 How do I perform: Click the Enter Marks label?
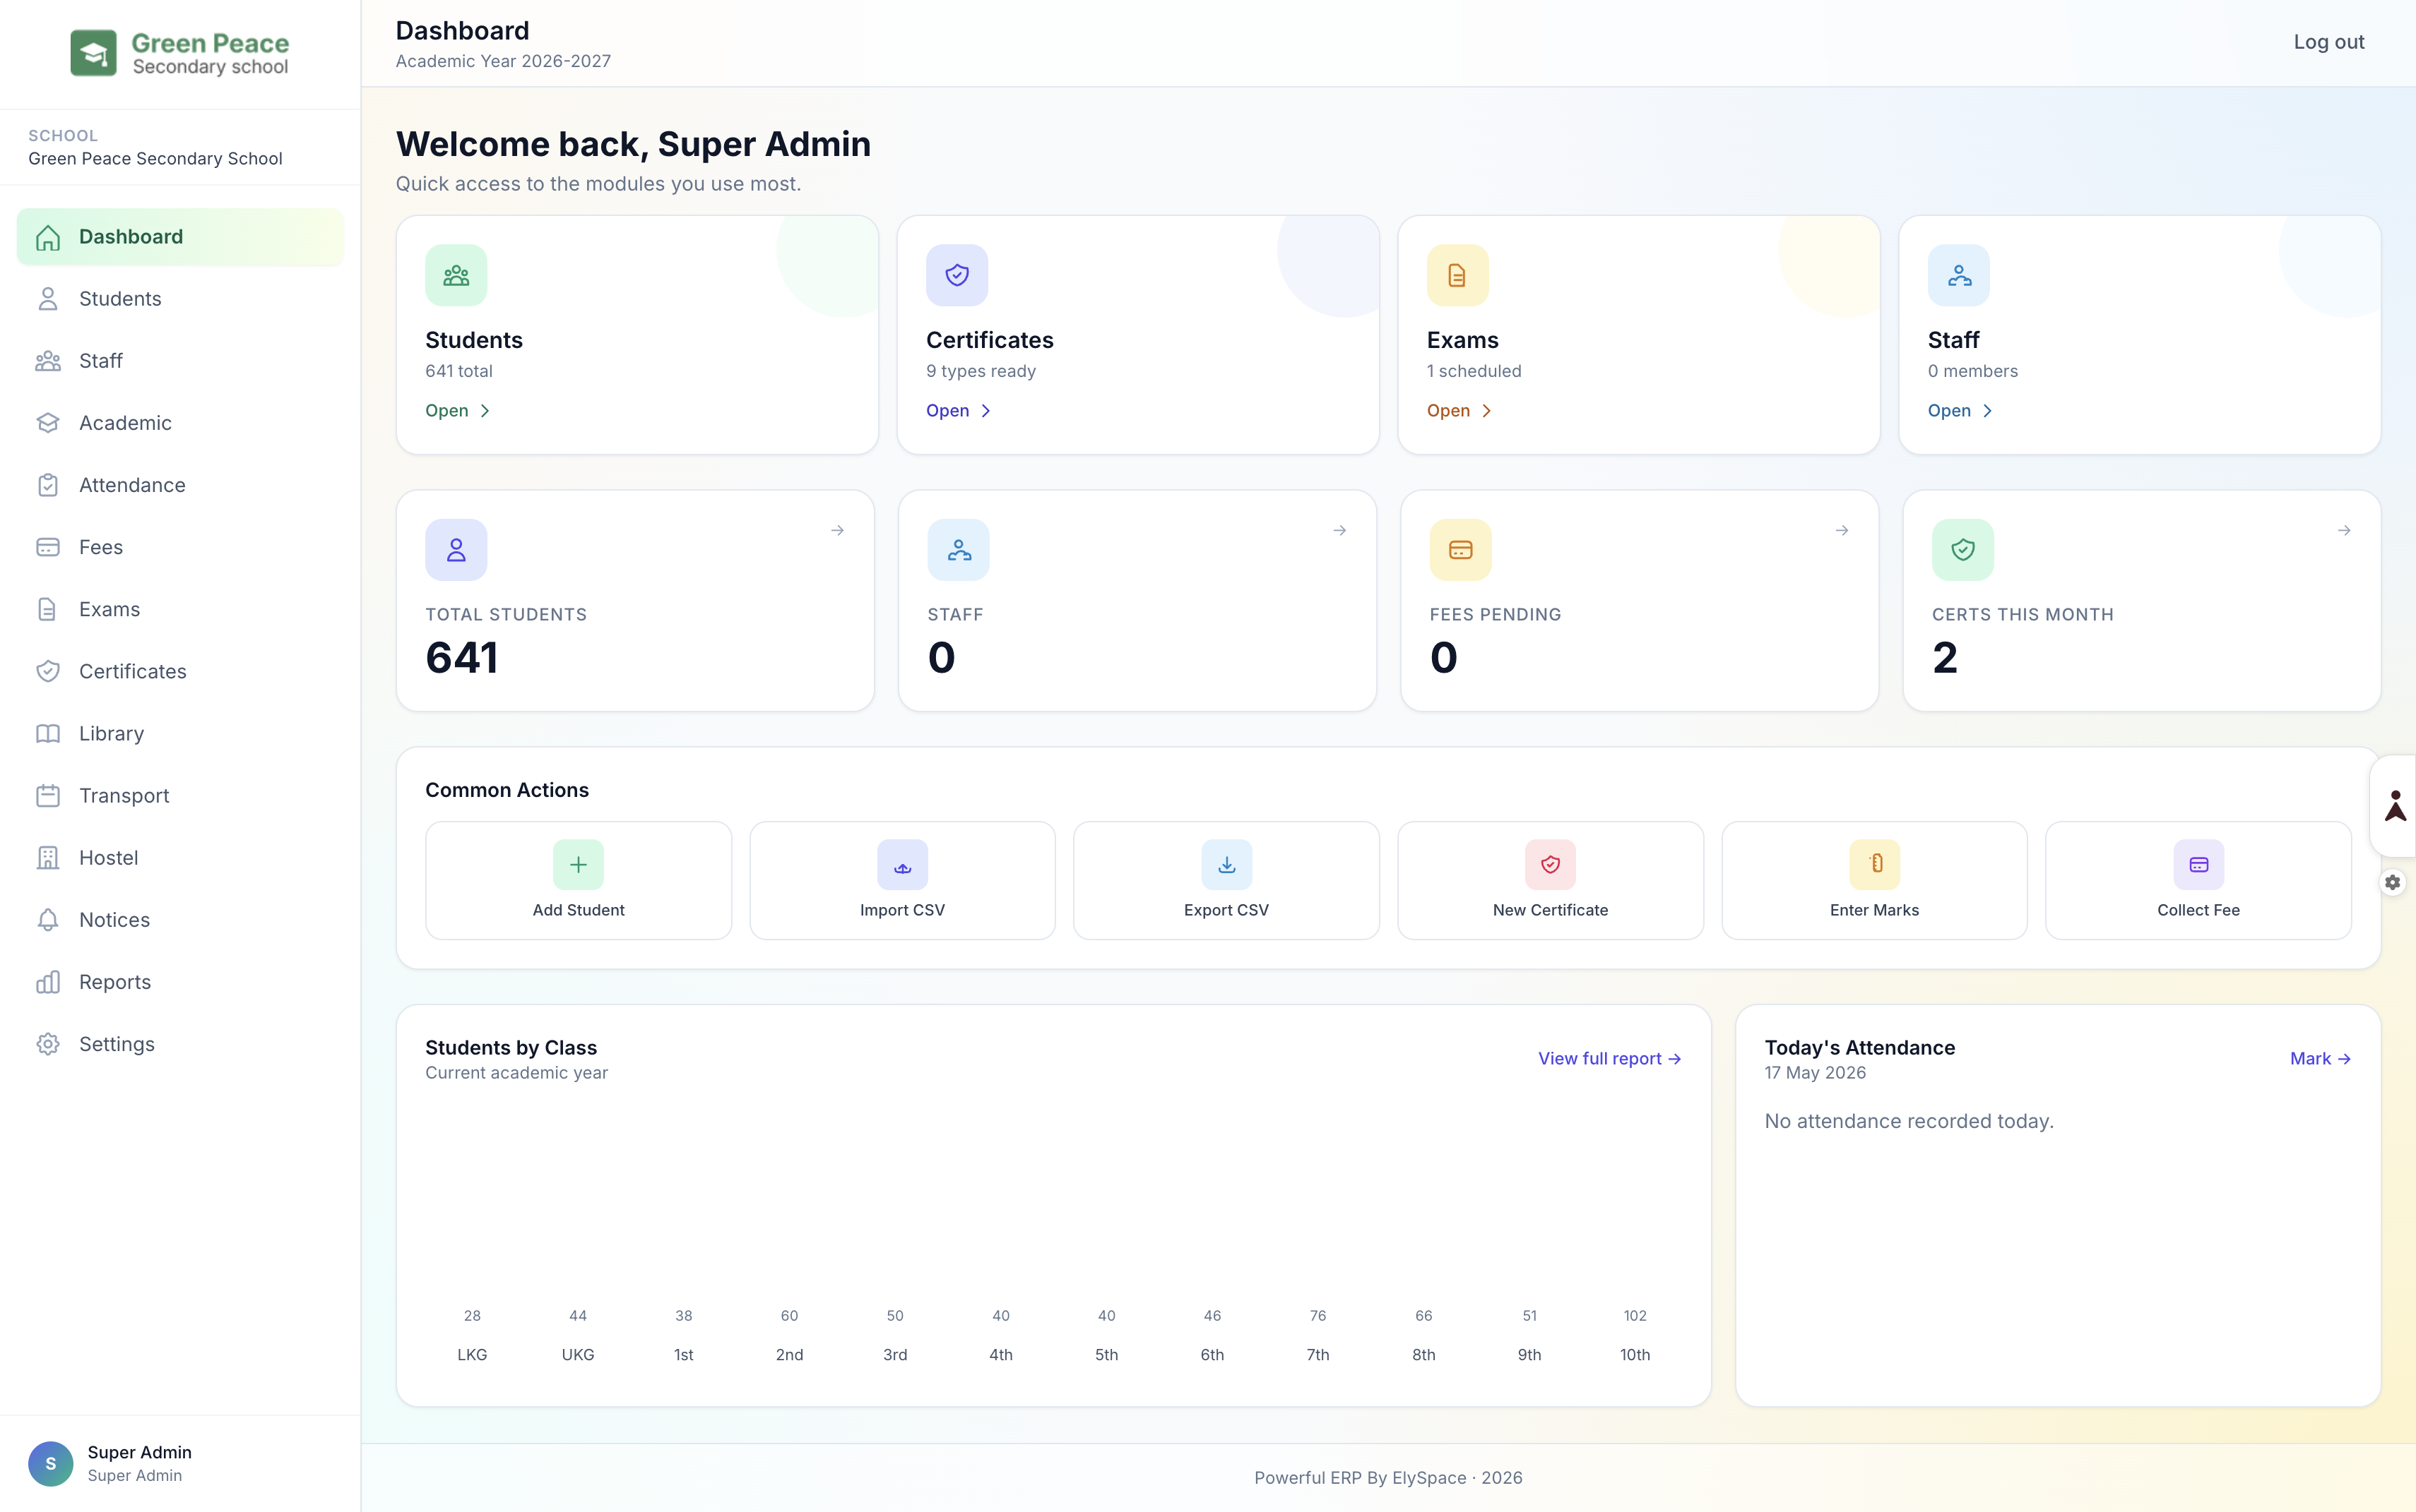tap(1875, 910)
